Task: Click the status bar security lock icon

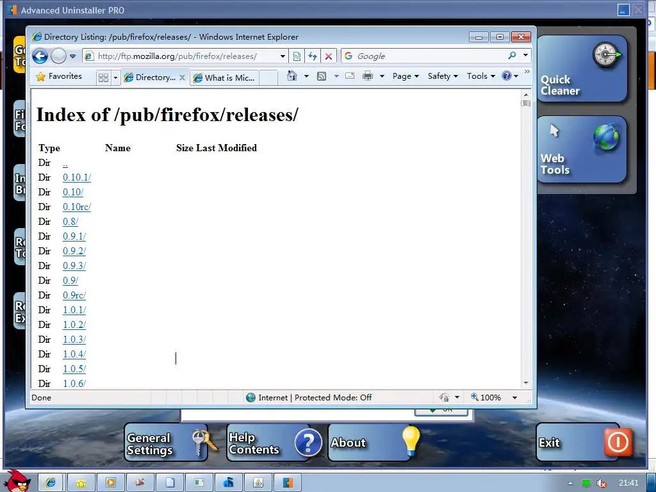Action: tap(445, 397)
